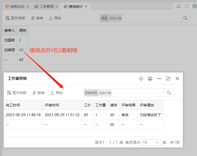Open settings gear in 工作量明细 dialog
This screenshot has width=197, height=156.
pos(141,79)
